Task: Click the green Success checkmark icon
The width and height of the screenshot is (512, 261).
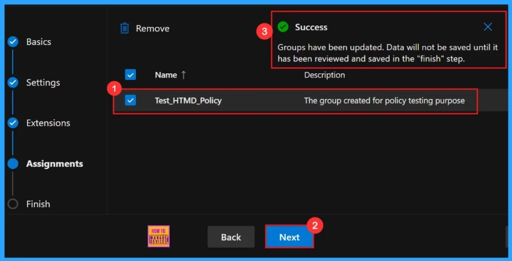Action: (283, 27)
